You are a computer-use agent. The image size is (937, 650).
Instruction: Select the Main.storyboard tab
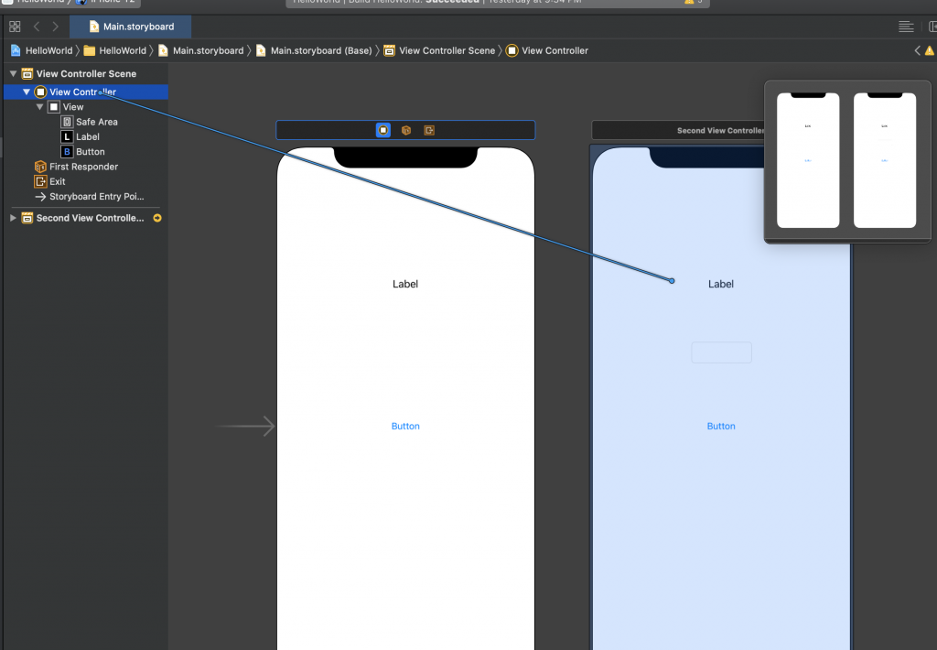131,27
